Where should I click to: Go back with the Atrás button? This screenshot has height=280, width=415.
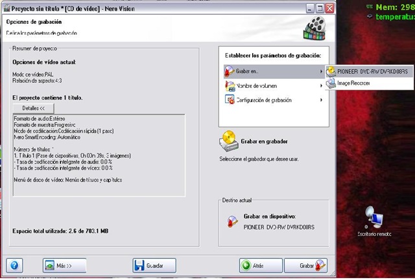pyautogui.click(x=261, y=266)
